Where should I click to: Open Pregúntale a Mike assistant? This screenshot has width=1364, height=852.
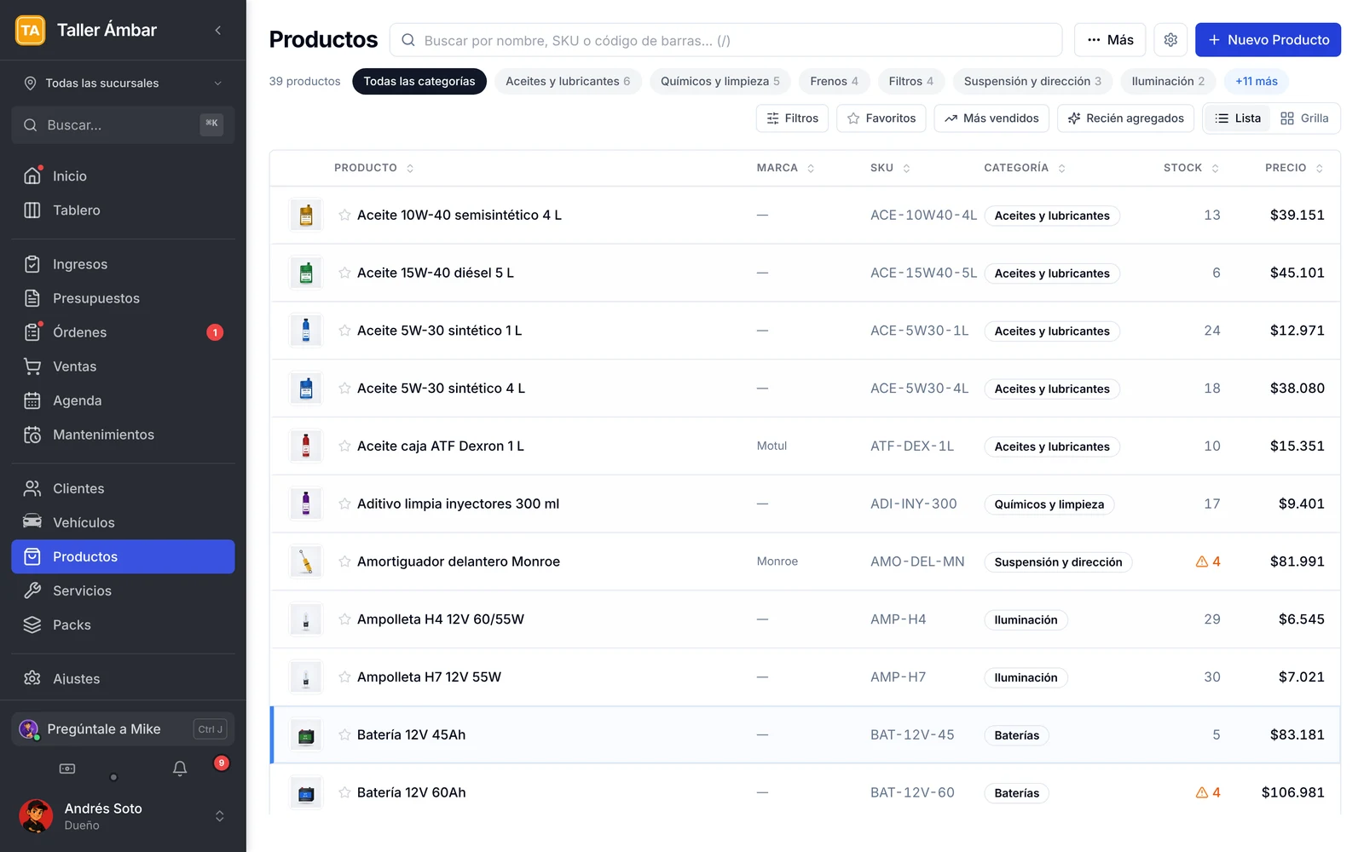click(123, 729)
